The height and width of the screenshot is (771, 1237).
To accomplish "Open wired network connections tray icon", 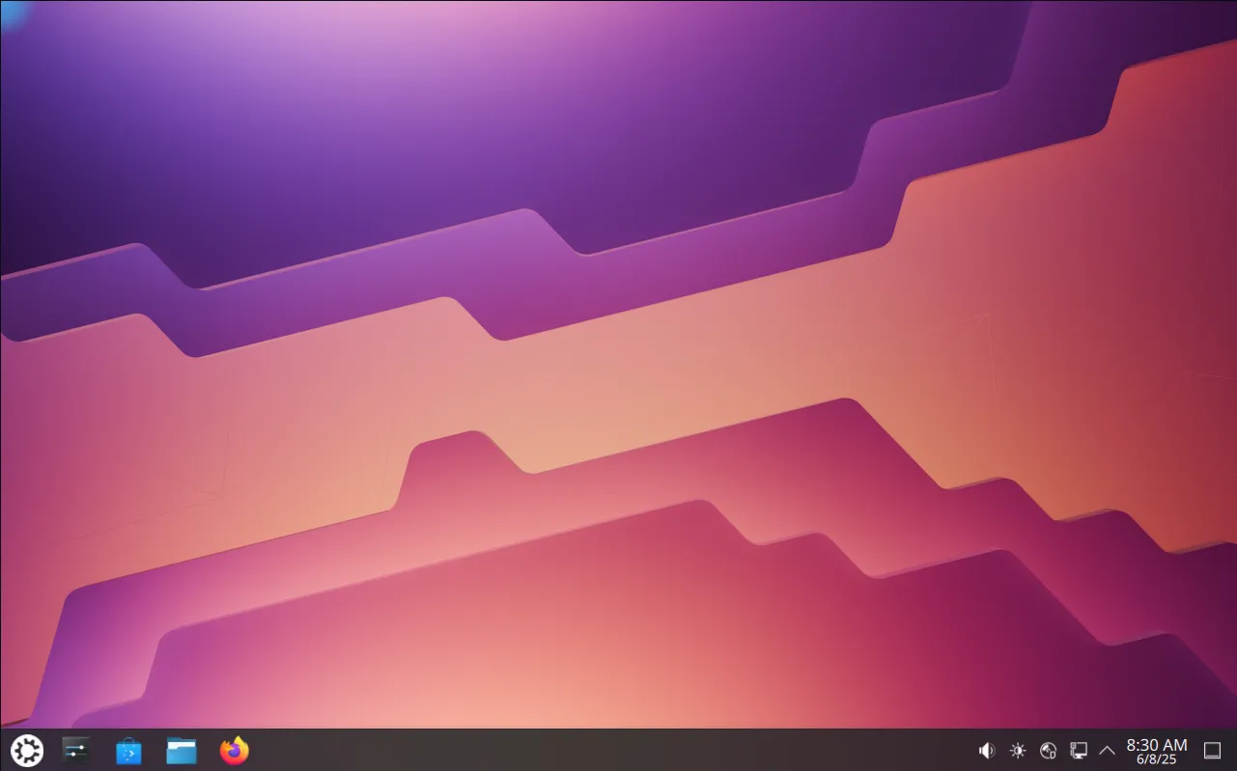I will tap(1079, 750).
